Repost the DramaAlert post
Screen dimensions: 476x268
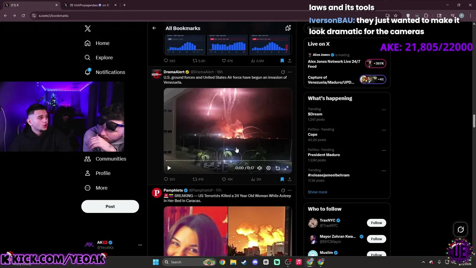[198, 179]
